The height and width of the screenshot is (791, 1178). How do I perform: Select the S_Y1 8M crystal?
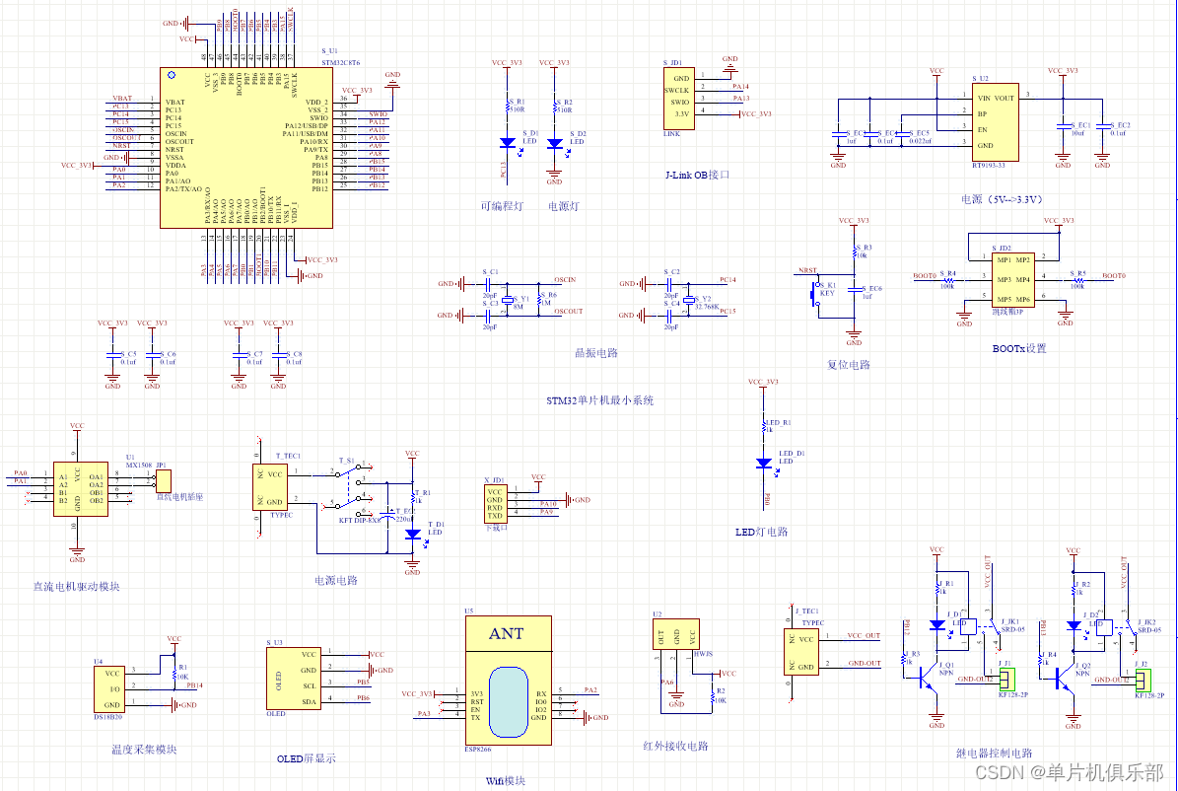click(508, 300)
